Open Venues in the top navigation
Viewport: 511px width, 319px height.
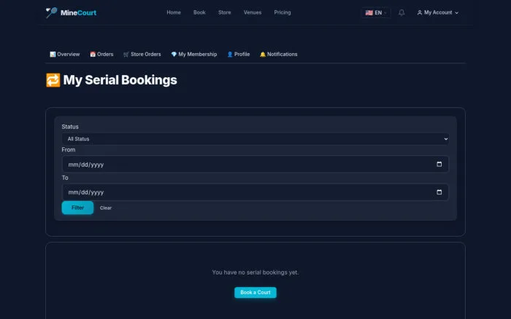click(253, 12)
